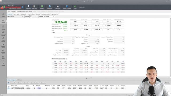
Task: Open the Data CADJPY dropdown
Action: tap(17, 17)
